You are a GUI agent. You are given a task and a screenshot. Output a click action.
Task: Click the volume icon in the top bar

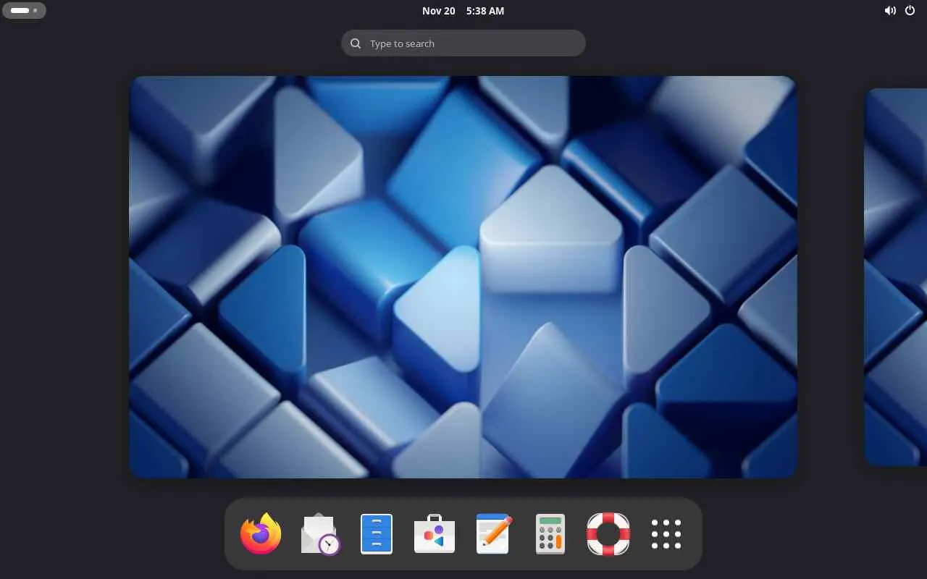pyautogui.click(x=890, y=11)
